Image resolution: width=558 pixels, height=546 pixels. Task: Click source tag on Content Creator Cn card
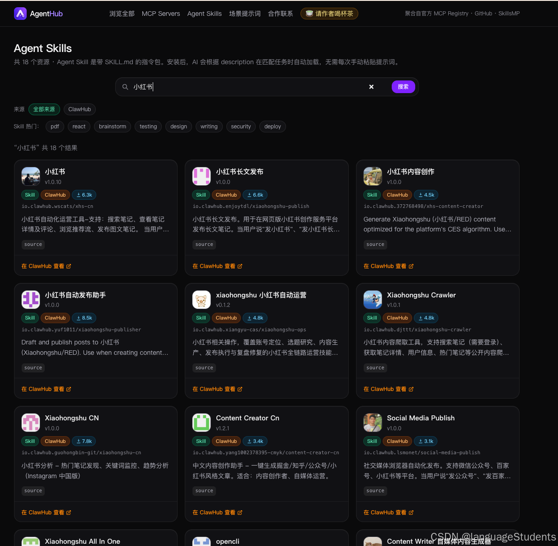[204, 491]
